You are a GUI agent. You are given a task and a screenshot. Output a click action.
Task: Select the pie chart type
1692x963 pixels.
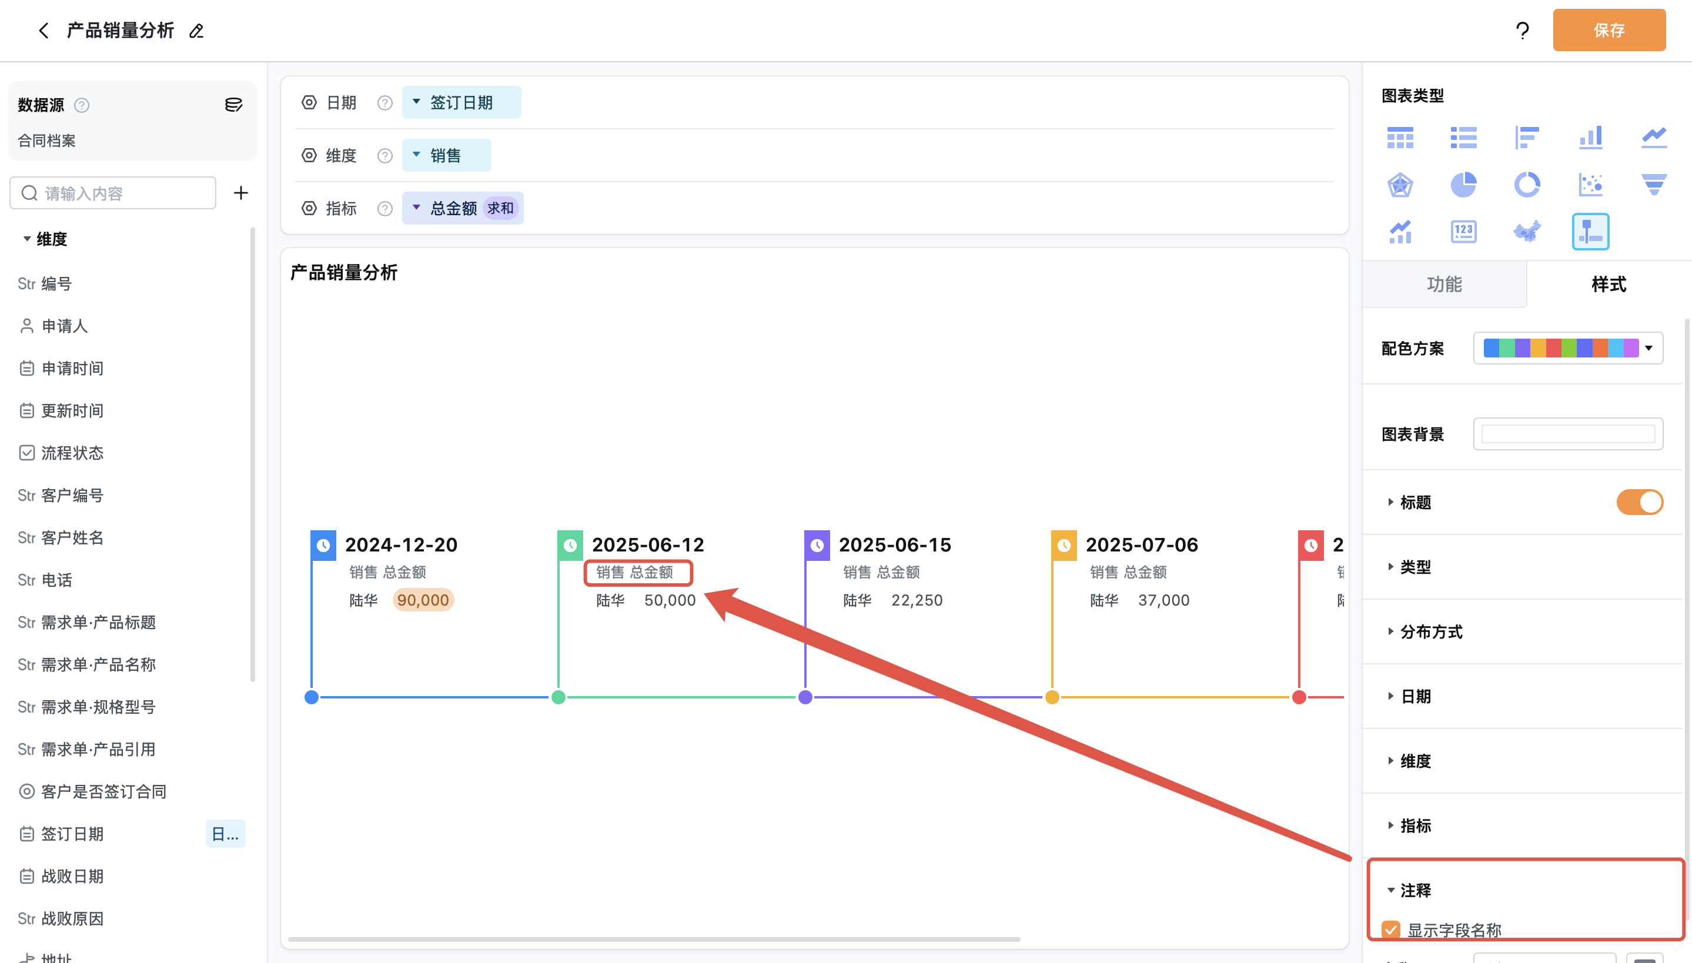tap(1463, 185)
